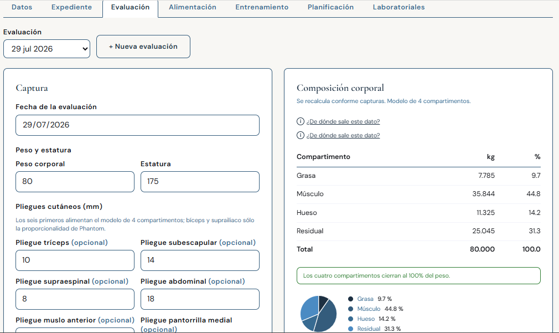The width and height of the screenshot is (559, 333).
Task: Click the Músculo percentage 44.8 in table
Action: point(534,194)
